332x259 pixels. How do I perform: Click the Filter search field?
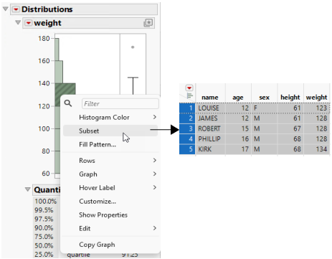pos(120,103)
